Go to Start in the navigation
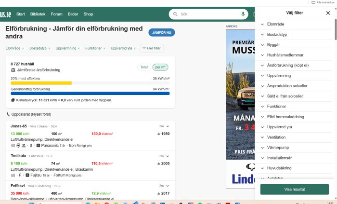The height and width of the screenshot is (204, 337). click(21, 14)
